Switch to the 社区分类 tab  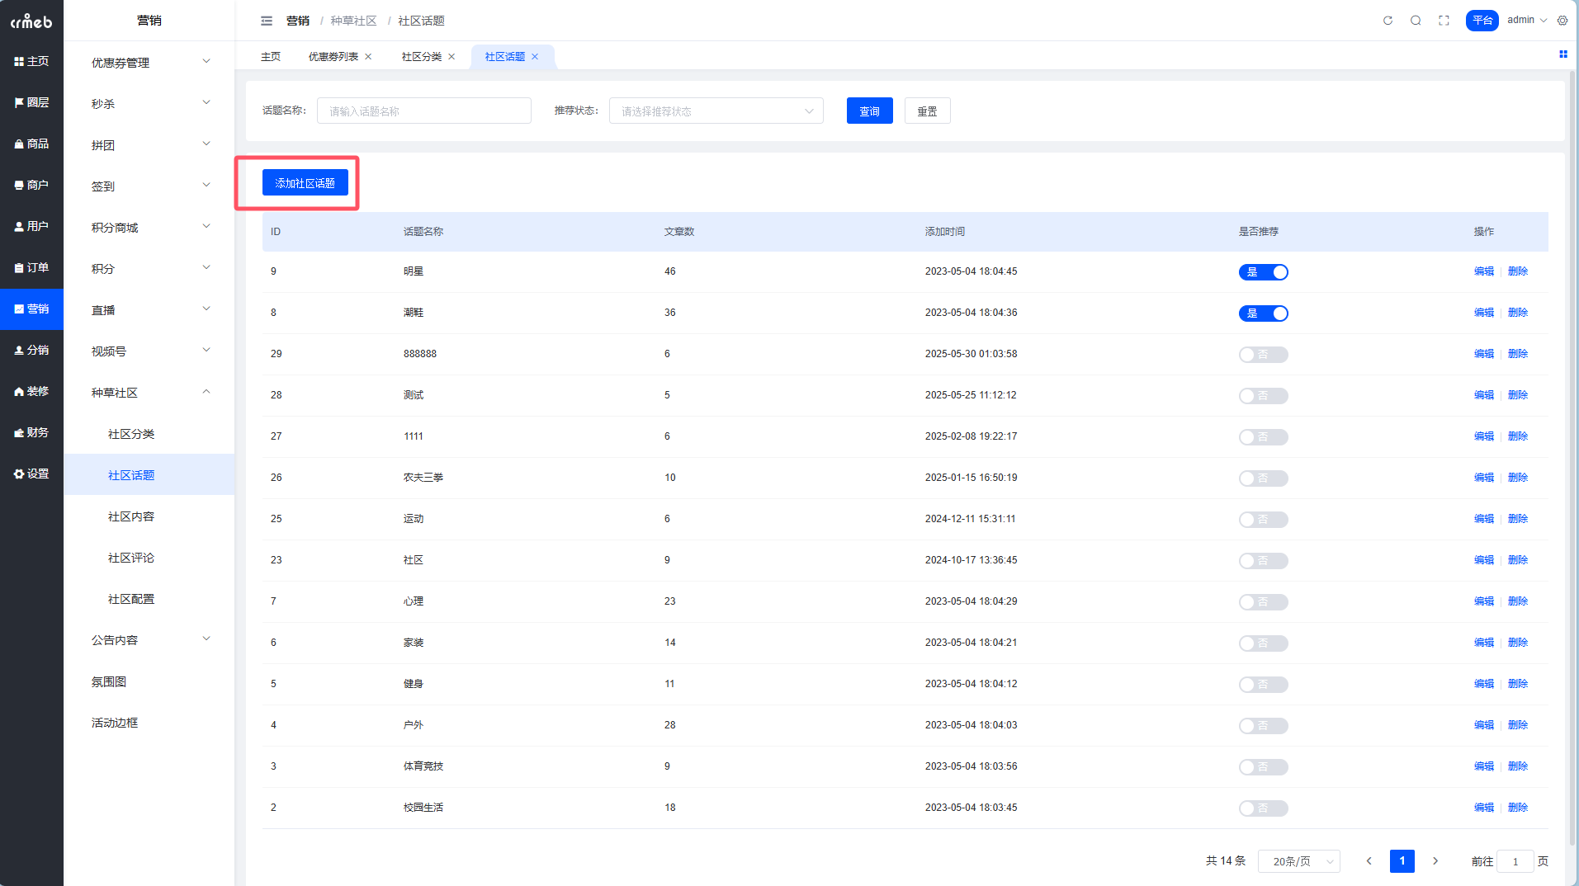[x=421, y=57]
